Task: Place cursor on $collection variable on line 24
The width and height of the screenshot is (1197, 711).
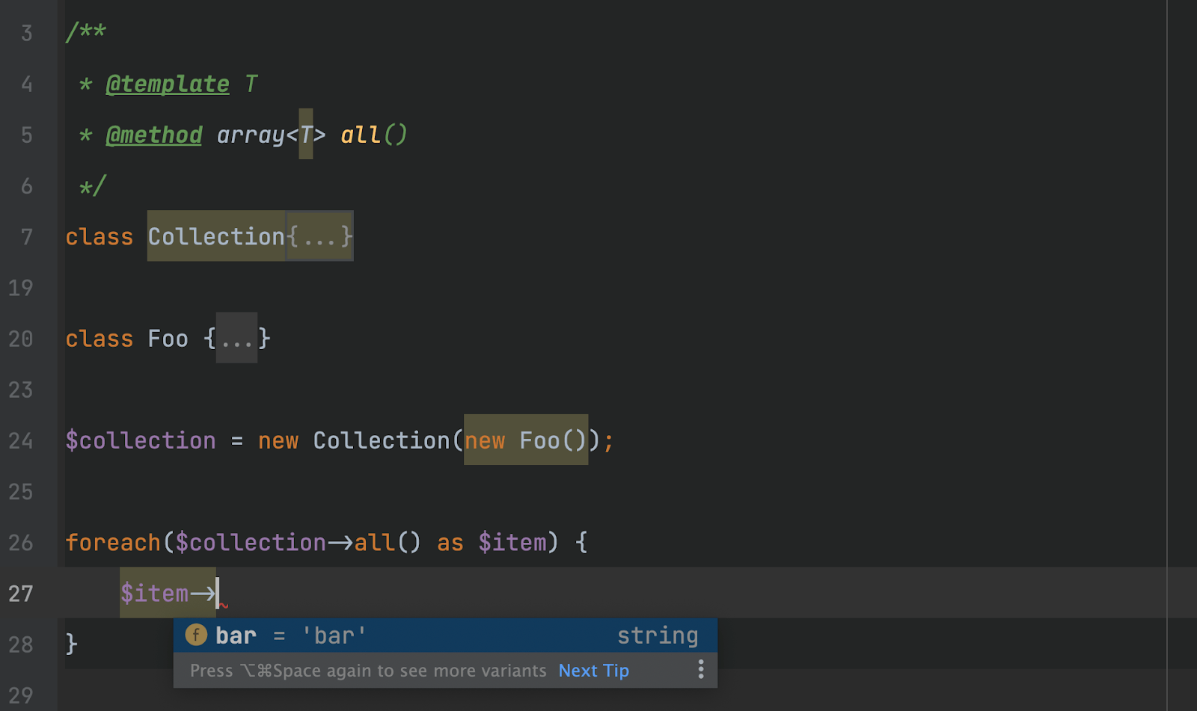Action: coord(141,440)
